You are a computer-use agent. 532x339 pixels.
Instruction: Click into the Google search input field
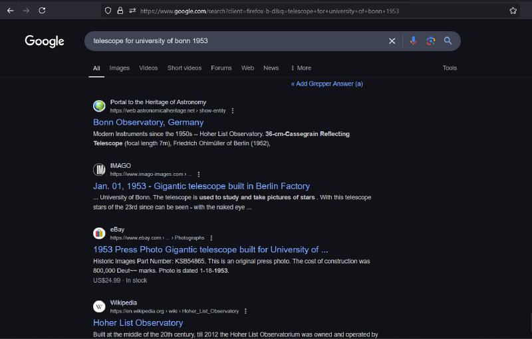tap(233, 41)
